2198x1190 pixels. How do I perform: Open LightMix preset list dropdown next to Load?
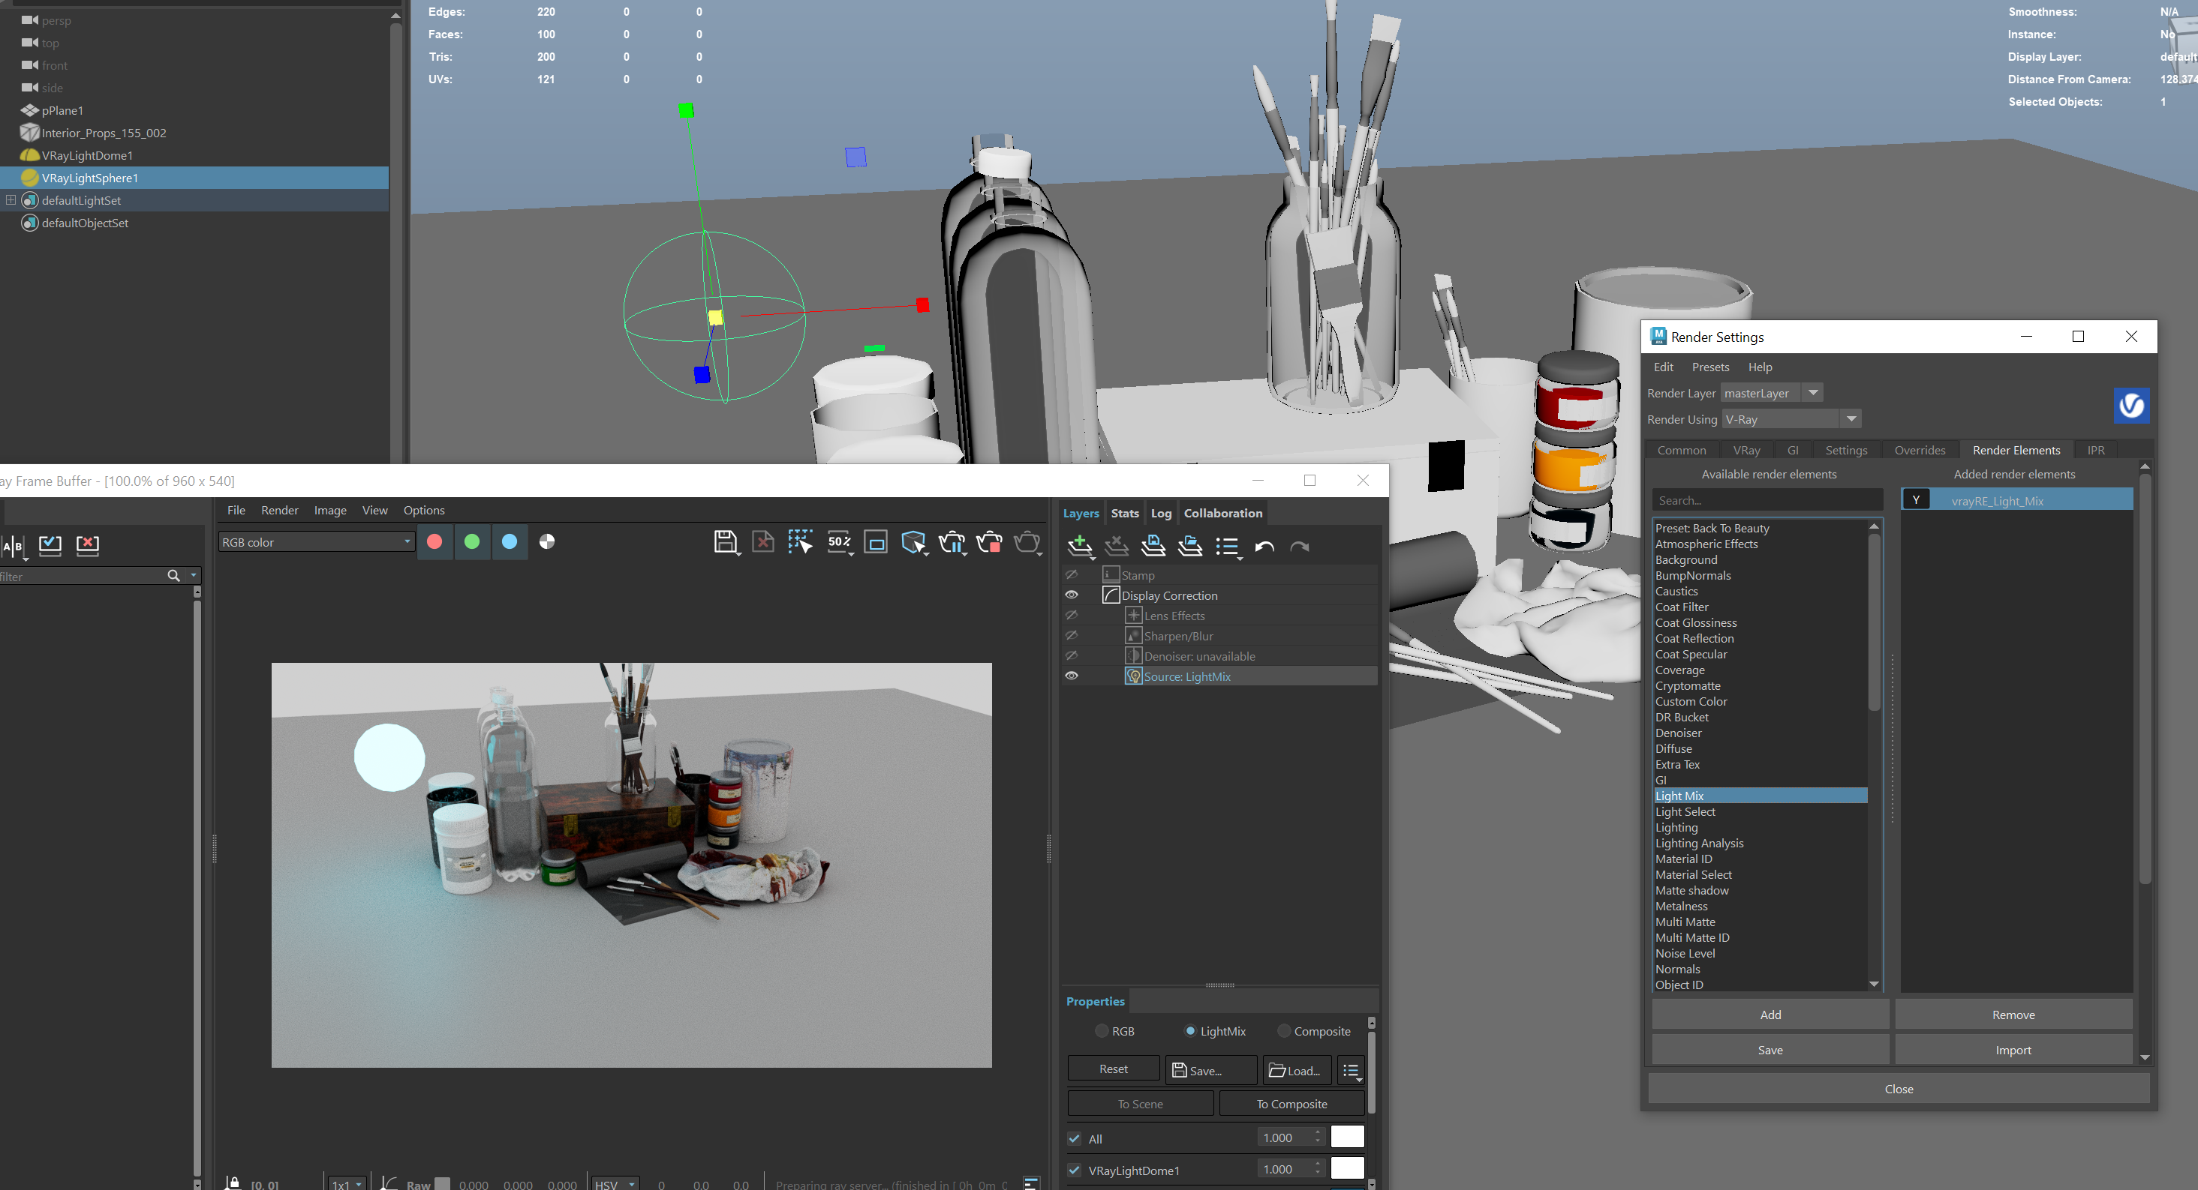click(x=1351, y=1070)
